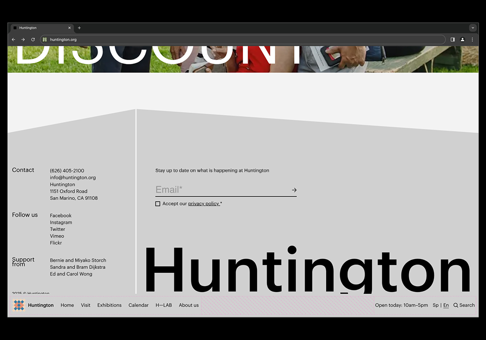486x340 pixels.
Task: Open the Chrome three-dot menu
Action: click(x=472, y=39)
